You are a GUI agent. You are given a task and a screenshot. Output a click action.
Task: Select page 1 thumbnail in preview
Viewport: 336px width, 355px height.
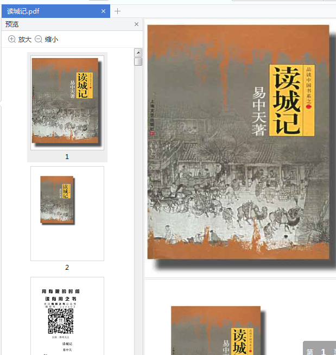[67, 103]
